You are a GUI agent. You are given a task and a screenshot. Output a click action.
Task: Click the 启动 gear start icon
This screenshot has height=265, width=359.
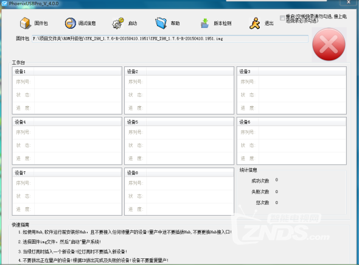tap(118, 23)
